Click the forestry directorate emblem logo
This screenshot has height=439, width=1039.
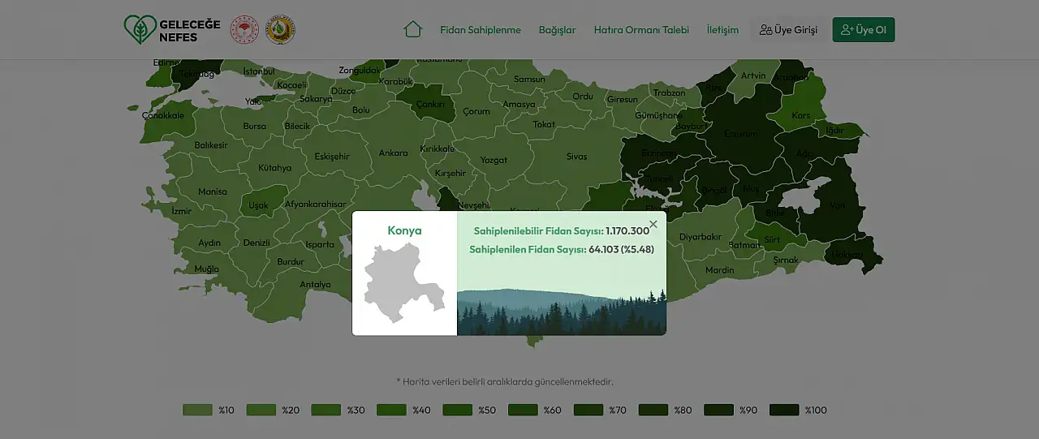pyautogui.click(x=280, y=30)
